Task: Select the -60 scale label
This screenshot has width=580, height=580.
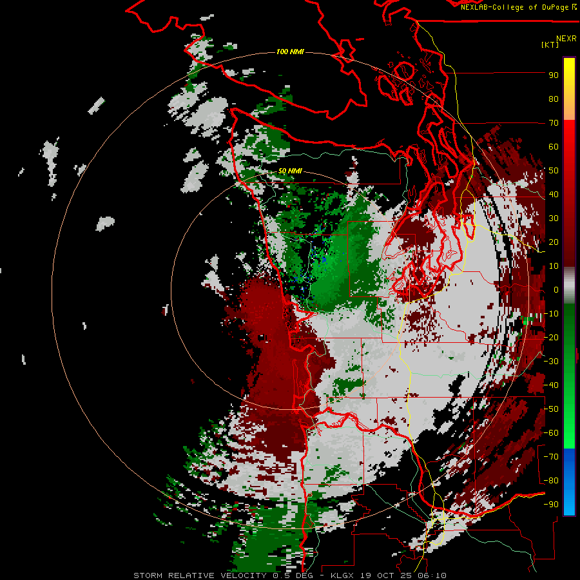Action: pyautogui.click(x=551, y=433)
